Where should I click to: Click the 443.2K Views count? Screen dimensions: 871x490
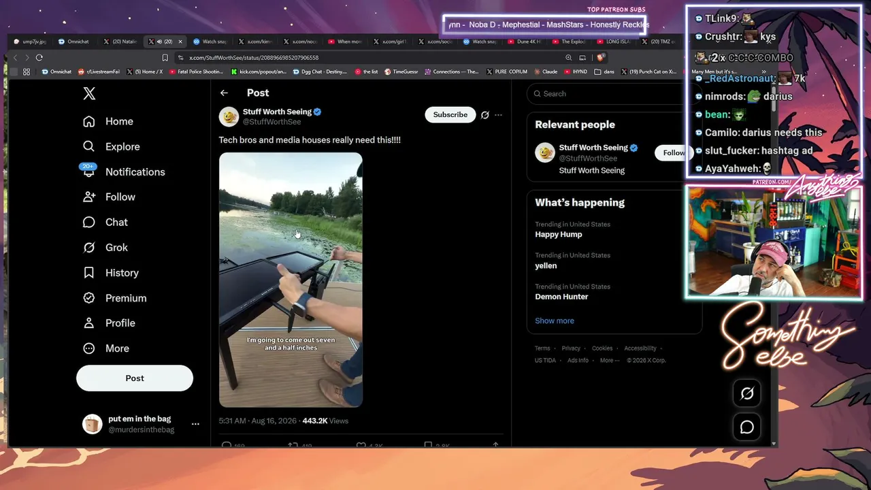coord(325,421)
